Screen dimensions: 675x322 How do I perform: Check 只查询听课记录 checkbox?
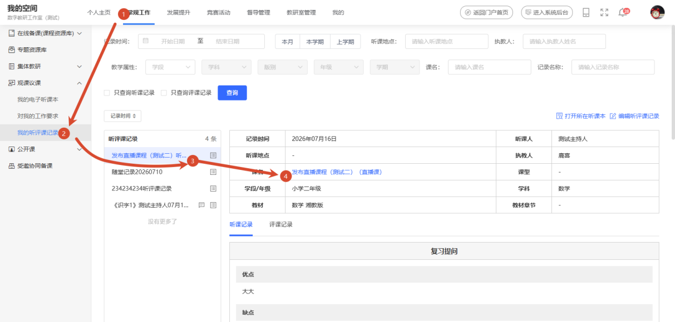pyautogui.click(x=107, y=93)
